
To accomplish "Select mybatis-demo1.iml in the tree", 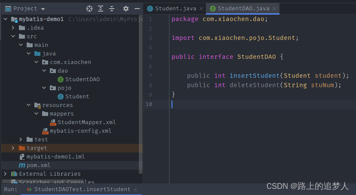I will tap(55, 157).
